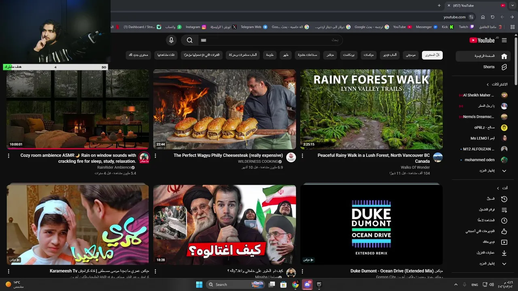Open Walks Of Wonder channel avatar

click(438, 157)
